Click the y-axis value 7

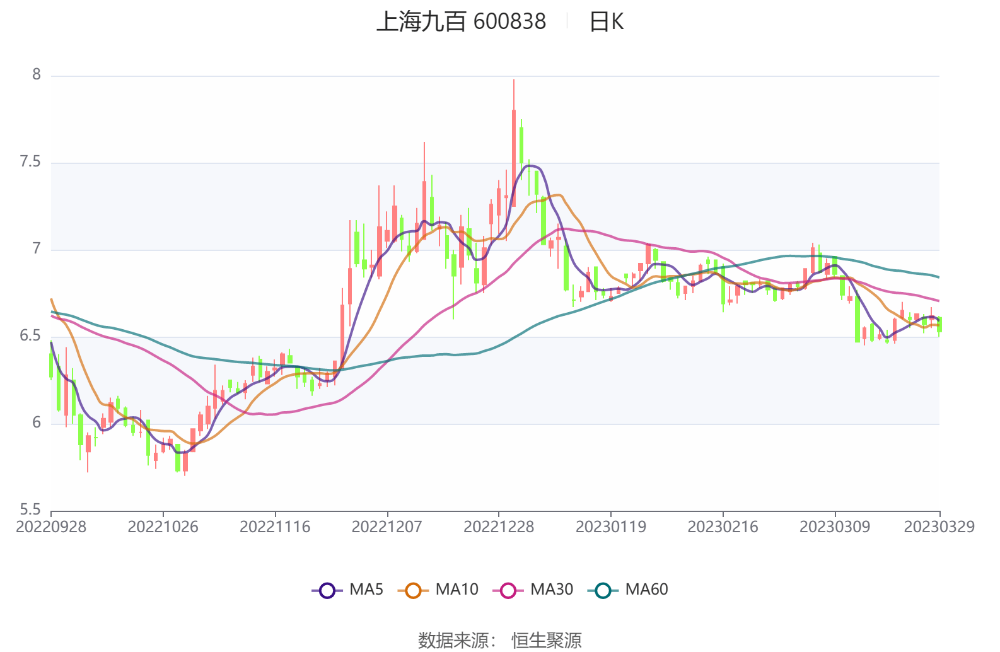37,249
